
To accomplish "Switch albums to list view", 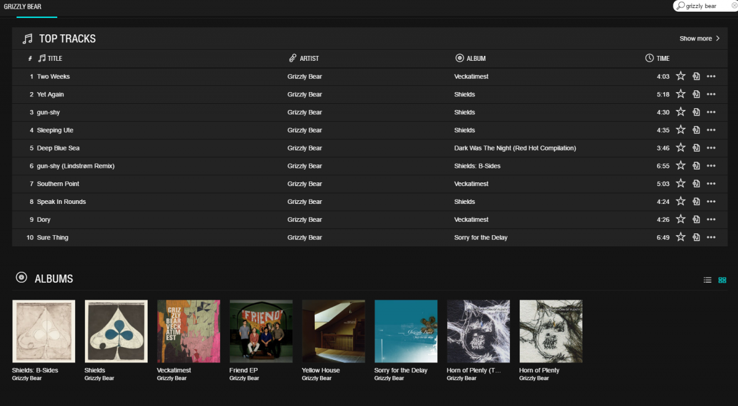I will click(x=707, y=280).
